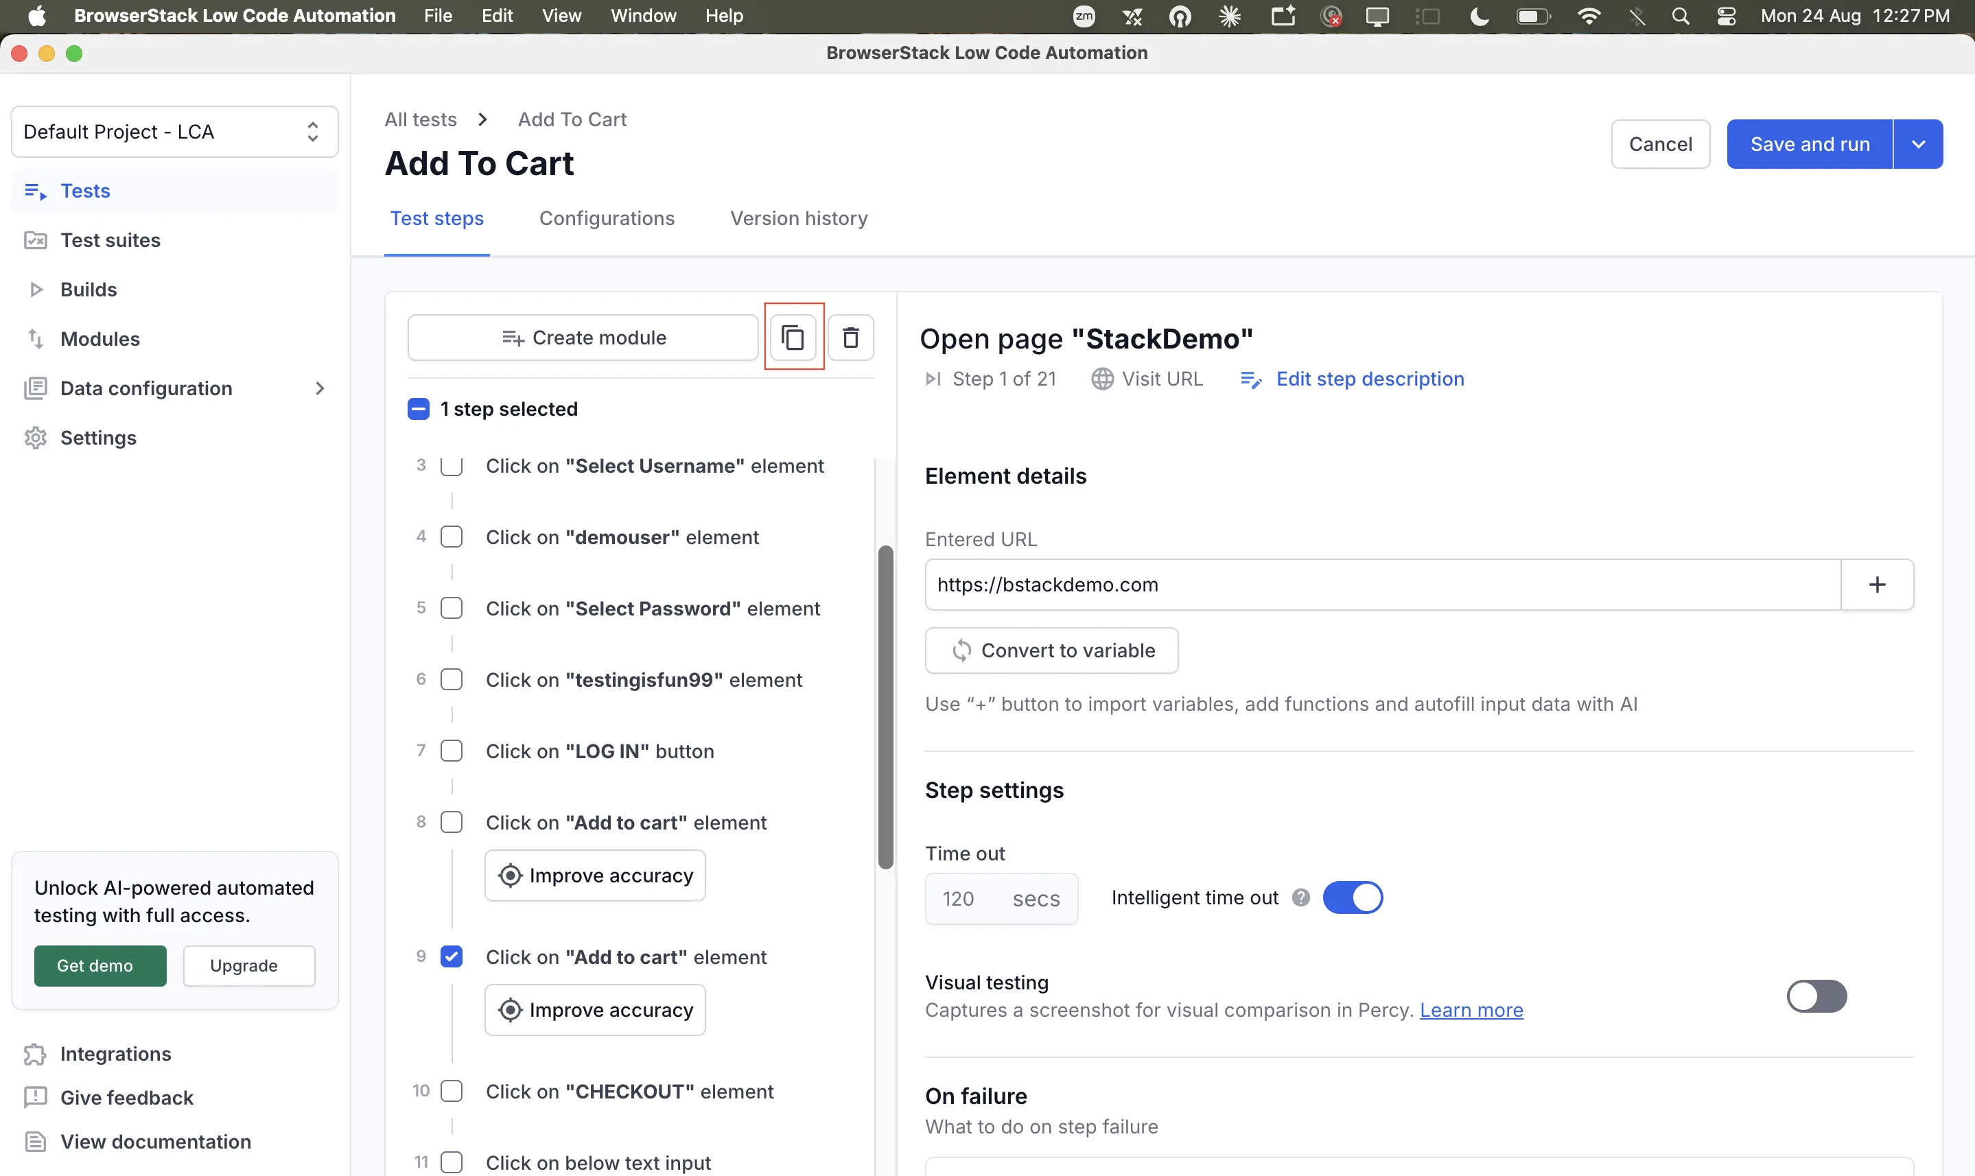This screenshot has height=1176, width=1975.
Task: Click Edit step description
Action: click(x=1352, y=379)
